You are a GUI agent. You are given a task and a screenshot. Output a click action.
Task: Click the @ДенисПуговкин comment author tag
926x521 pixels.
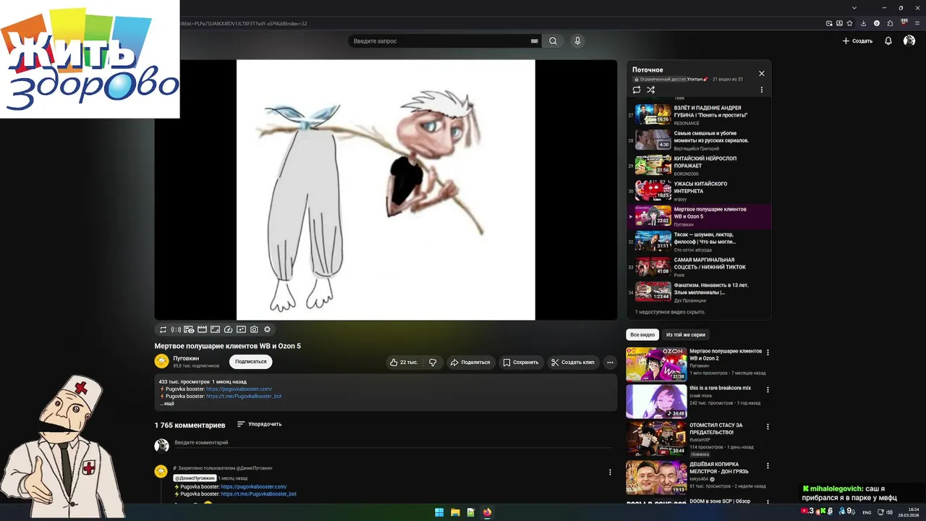point(195,478)
